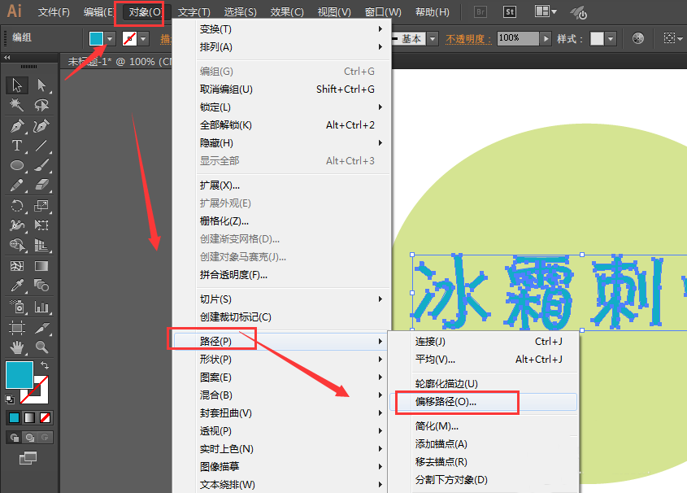The height and width of the screenshot is (493, 687).
Task: Click the 不透明度 link label
Action: pyautogui.click(x=468, y=39)
